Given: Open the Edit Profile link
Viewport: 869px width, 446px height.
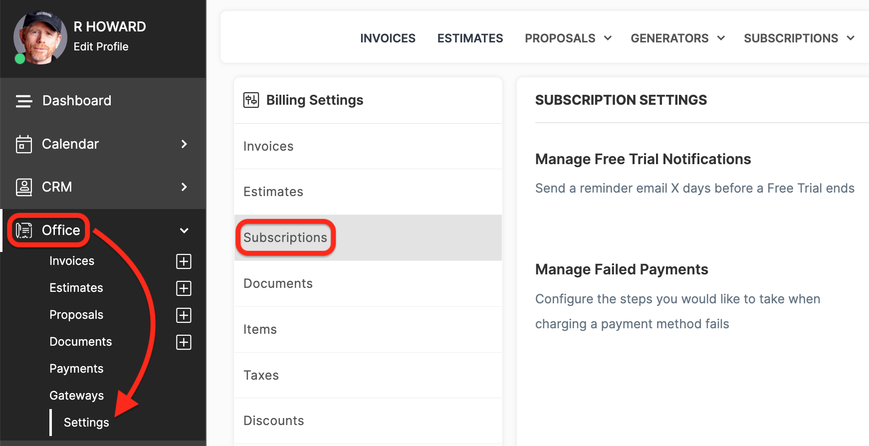Looking at the screenshot, I should click(101, 46).
